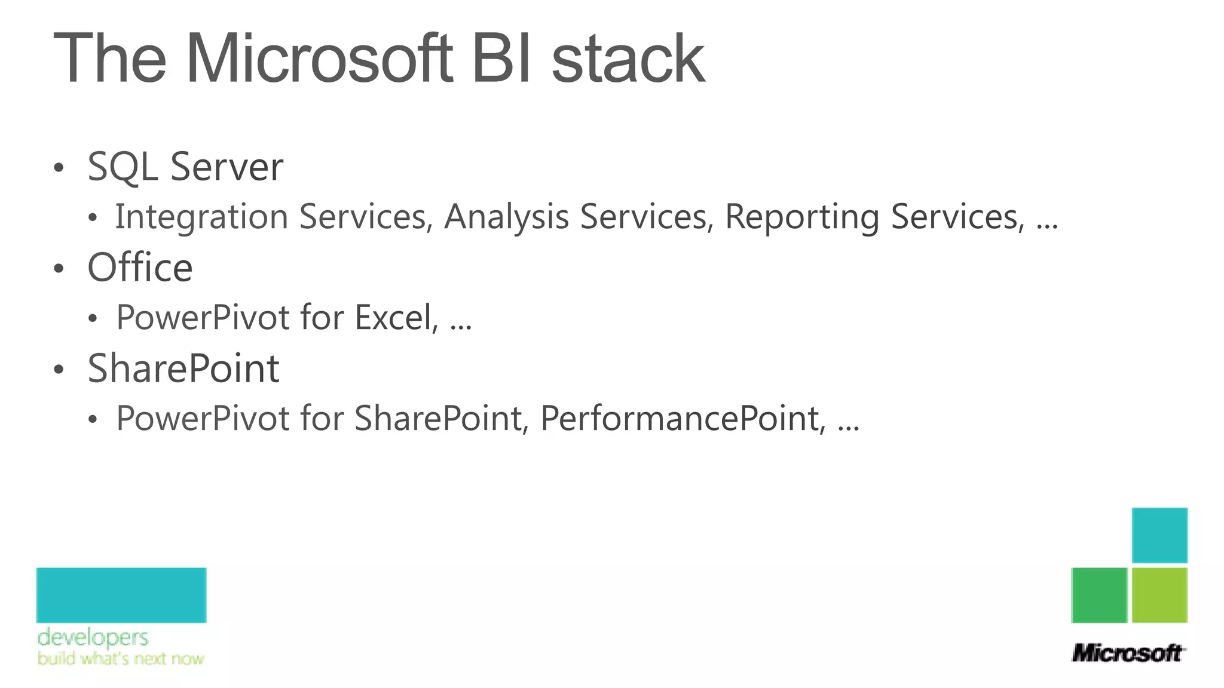Click the 'SharePoint' bullet heading

(x=183, y=368)
